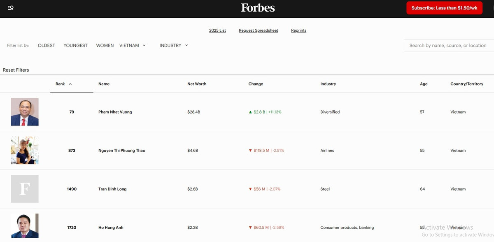The height and width of the screenshot is (242, 494).
Task: Open Pham Nhat Vuong's profile photo
Action: (25, 112)
